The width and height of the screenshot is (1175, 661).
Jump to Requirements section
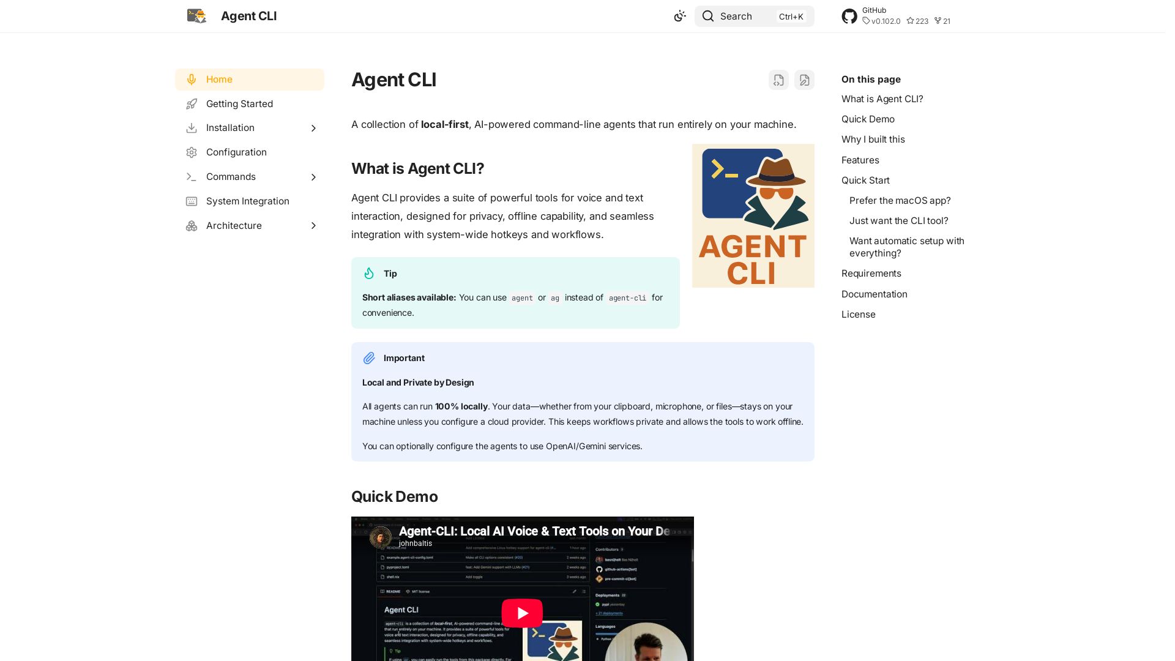[x=871, y=274]
